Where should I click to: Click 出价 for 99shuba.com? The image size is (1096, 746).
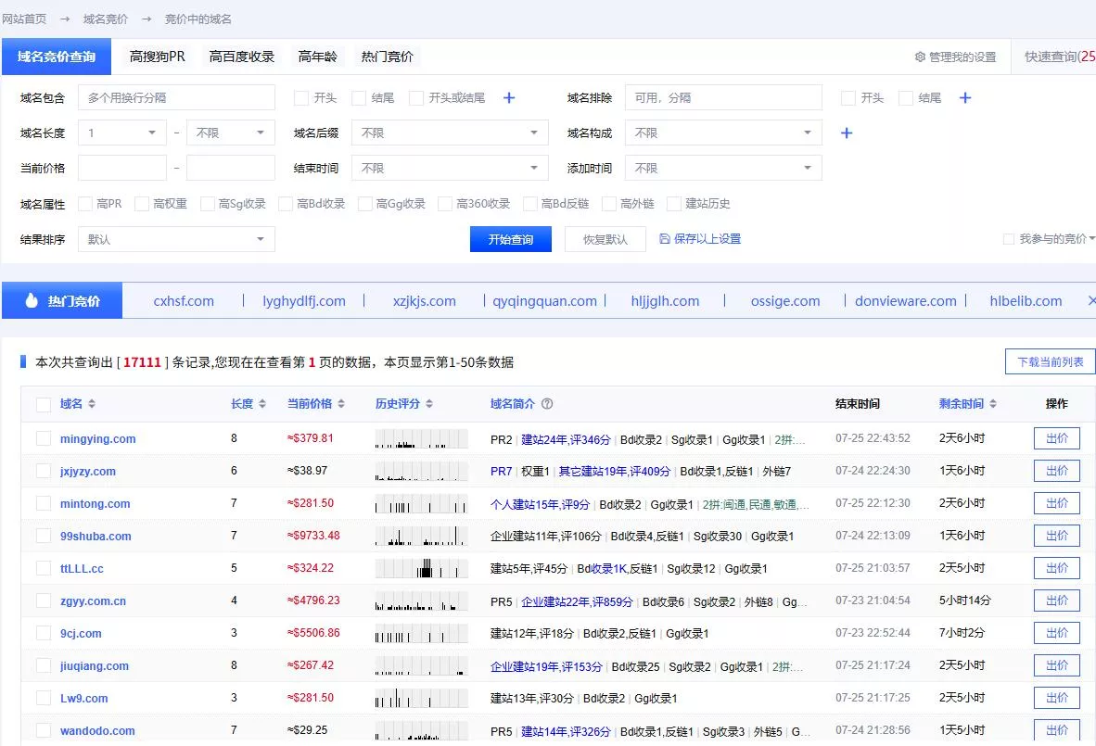(1056, 536)
